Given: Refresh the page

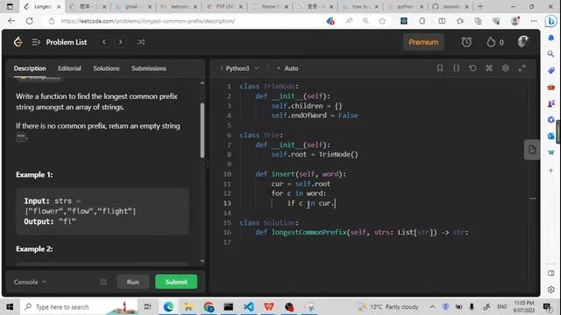Looking at the screenshot, I should click(30, 21).
